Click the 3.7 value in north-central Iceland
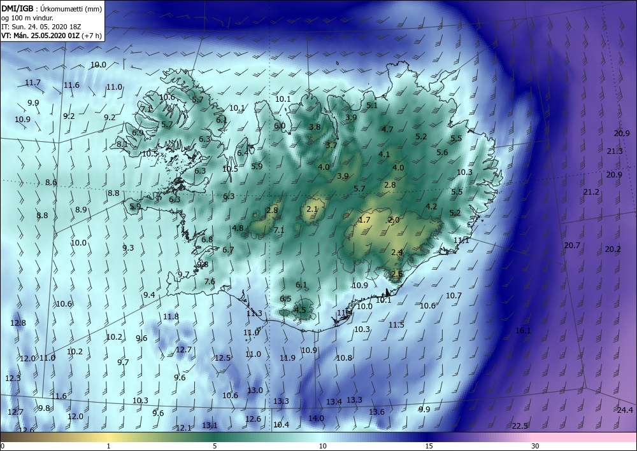Viewport: 637px width, 451px height. (x=331, y=145)
